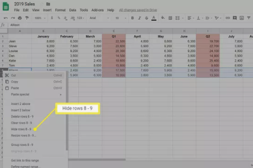Expand the merge cells dropdown arrow

pyautogui.click(x=182, y=18)
